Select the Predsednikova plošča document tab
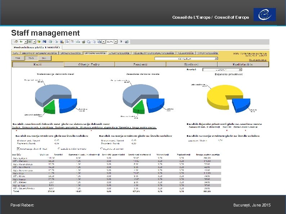This screenshot has height=214, width=286. point(37,47)
